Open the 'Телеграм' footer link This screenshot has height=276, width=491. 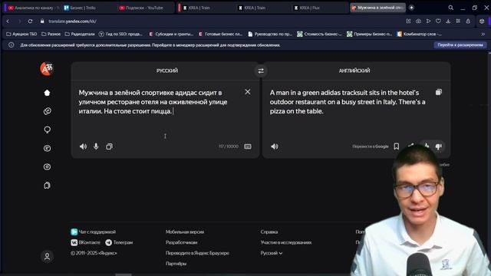point(119,242)
